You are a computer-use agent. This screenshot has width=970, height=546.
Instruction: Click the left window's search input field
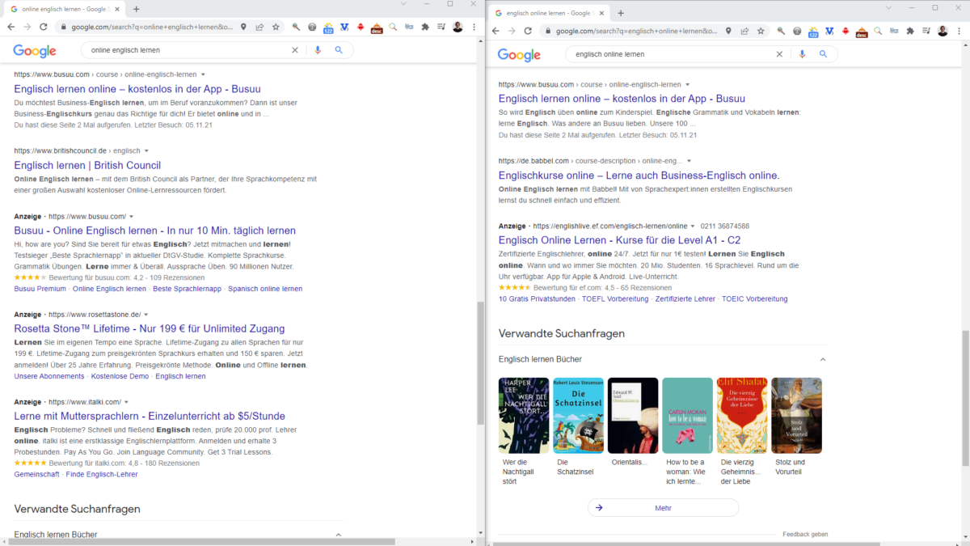(186, 50)
